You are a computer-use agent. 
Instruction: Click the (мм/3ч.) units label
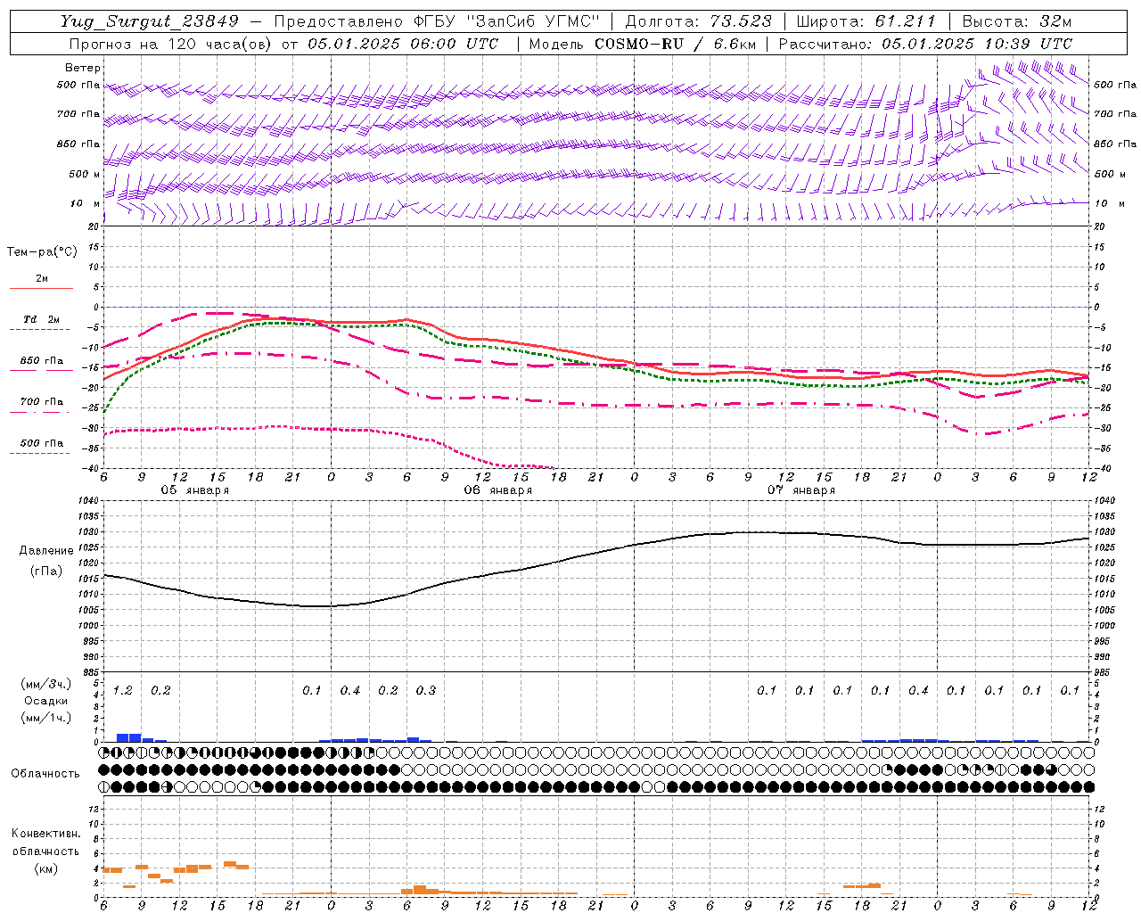click(45, 684)
